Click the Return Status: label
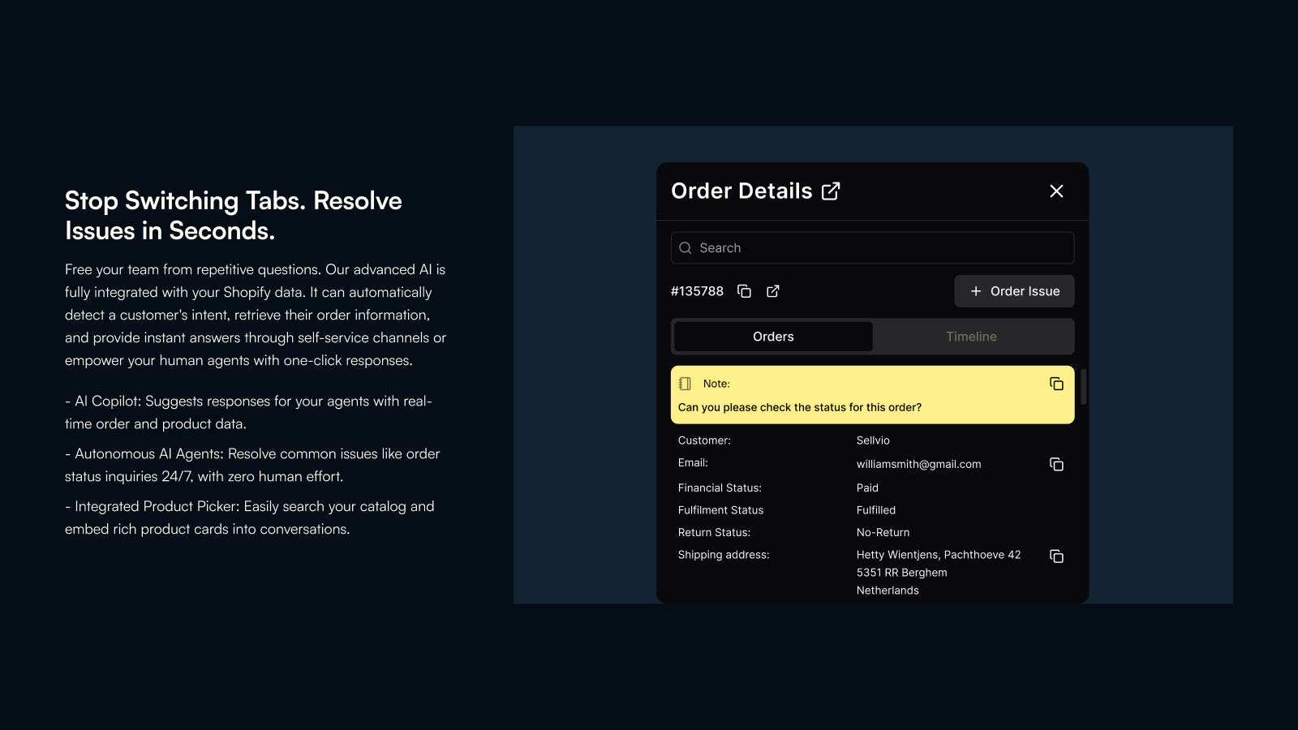Image resolution: width=1298 pixels, height=730 pixels. [714, 532]
